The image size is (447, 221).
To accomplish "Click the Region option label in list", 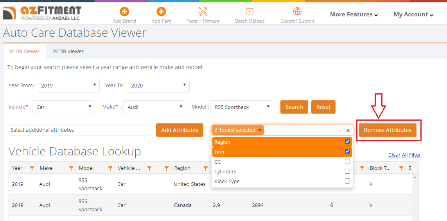I will (223, 142).
